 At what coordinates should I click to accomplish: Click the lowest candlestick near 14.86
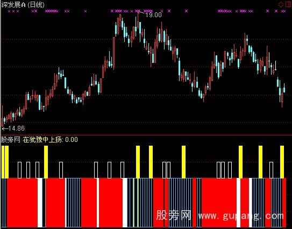pos(3,116)
